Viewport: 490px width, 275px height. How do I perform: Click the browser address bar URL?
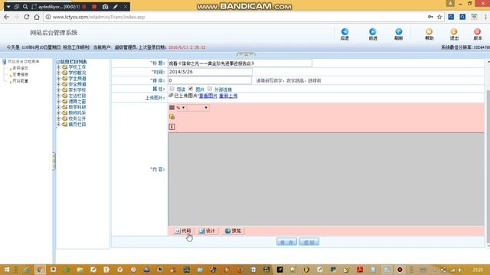[99, 17]
